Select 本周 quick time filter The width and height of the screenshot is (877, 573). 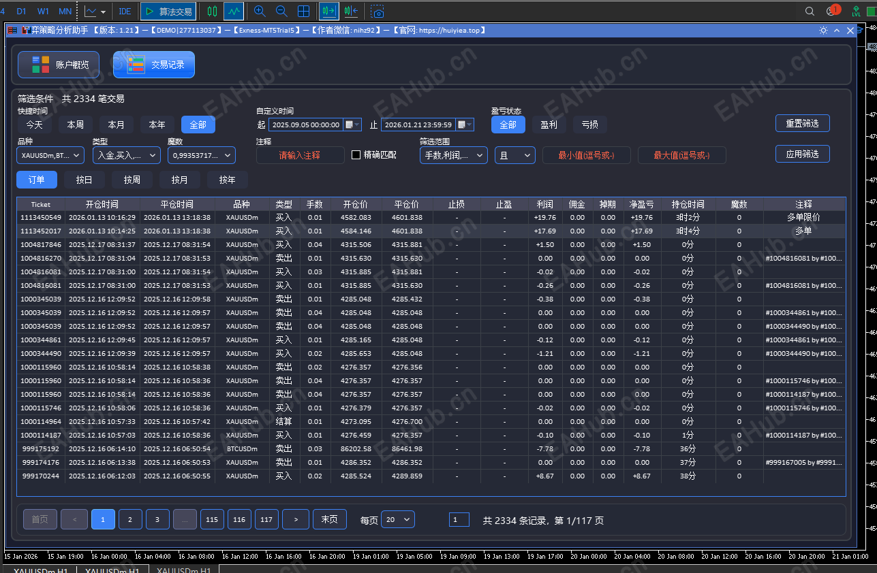tap(76, 125)
